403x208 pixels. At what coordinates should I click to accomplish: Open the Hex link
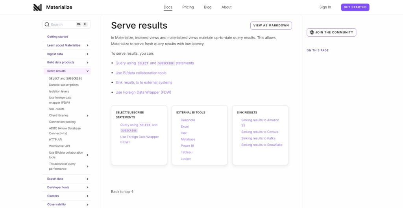point(183,133)
